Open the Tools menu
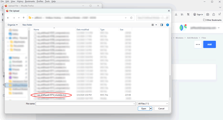223x120 pixels. [x=47, y=1]
